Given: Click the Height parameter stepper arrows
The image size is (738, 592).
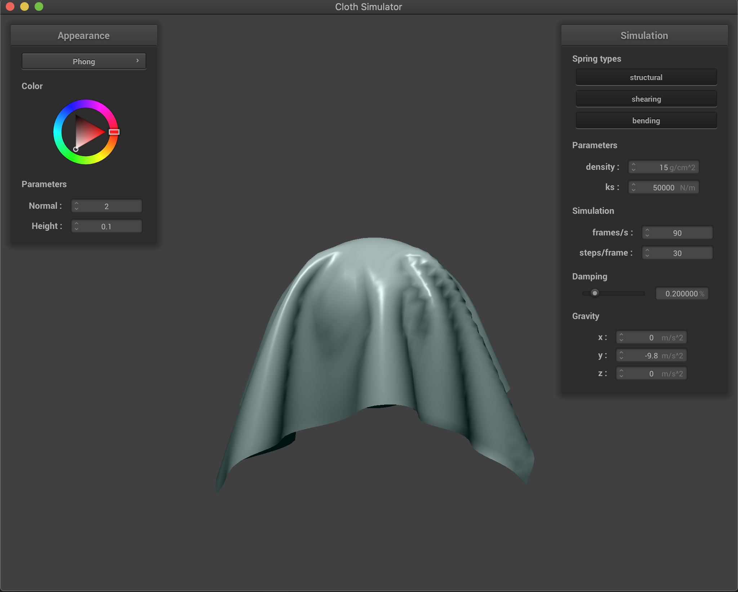Looking at the screenshot, I should click(x=76, y=226).
